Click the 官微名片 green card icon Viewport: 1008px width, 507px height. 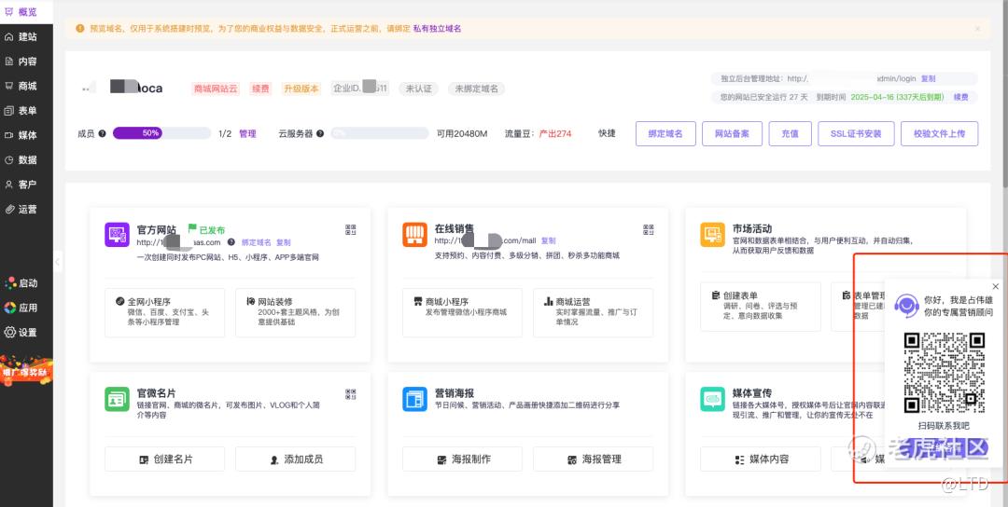point(117,400)
